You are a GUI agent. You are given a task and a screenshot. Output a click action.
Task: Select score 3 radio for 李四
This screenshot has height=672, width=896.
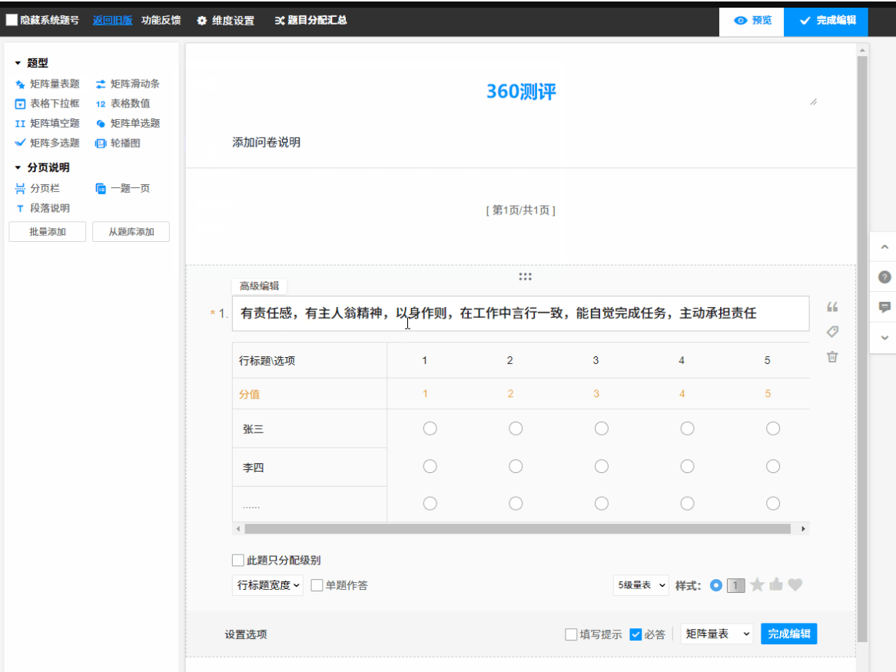click(x=602, y=466)
